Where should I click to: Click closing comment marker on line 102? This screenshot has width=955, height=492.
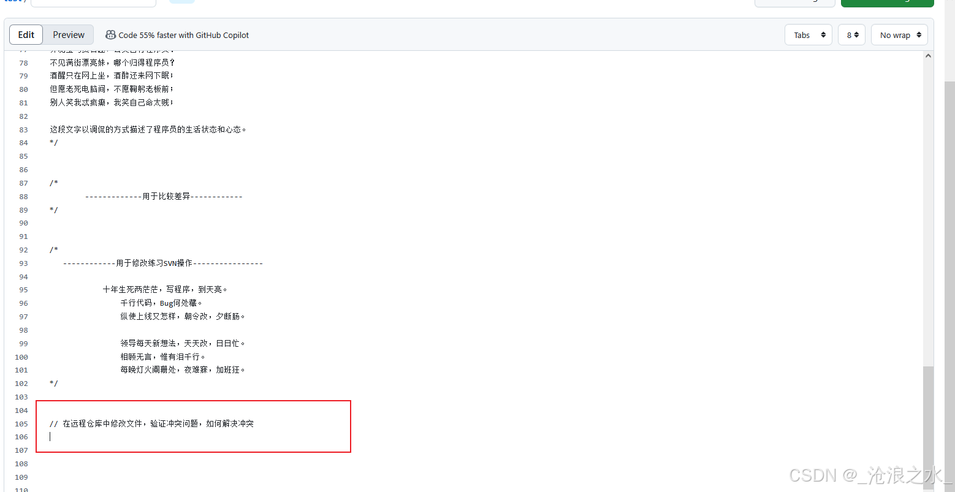click(54, 384)
